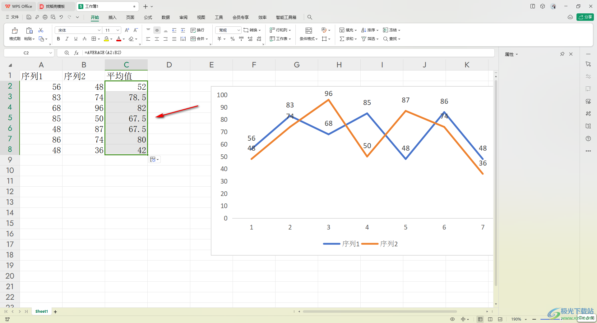Screen dimensions: 597x323
Task: Switch to normal view in status bar
Action: pos(480,319)
